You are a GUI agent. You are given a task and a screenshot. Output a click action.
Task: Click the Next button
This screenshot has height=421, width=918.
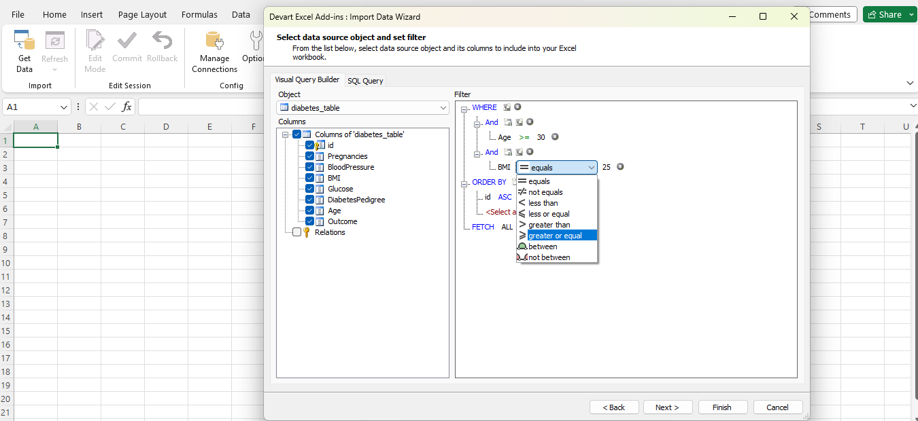point(667,407)
